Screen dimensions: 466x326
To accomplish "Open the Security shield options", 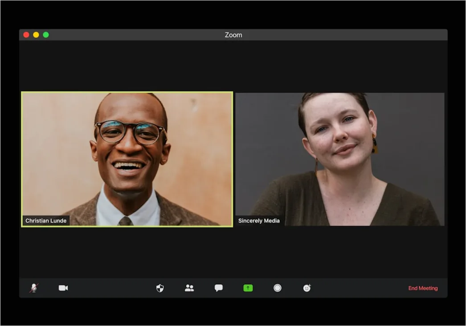I will pyautogui.click(x=160, y=288).
